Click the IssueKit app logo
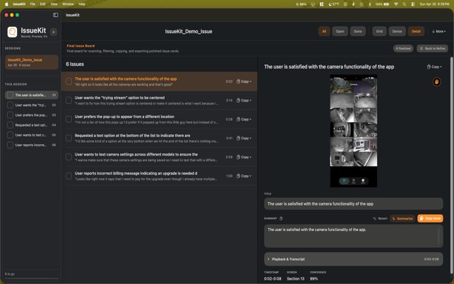Screen dimensions: 454x284 [x=12, y=32]
